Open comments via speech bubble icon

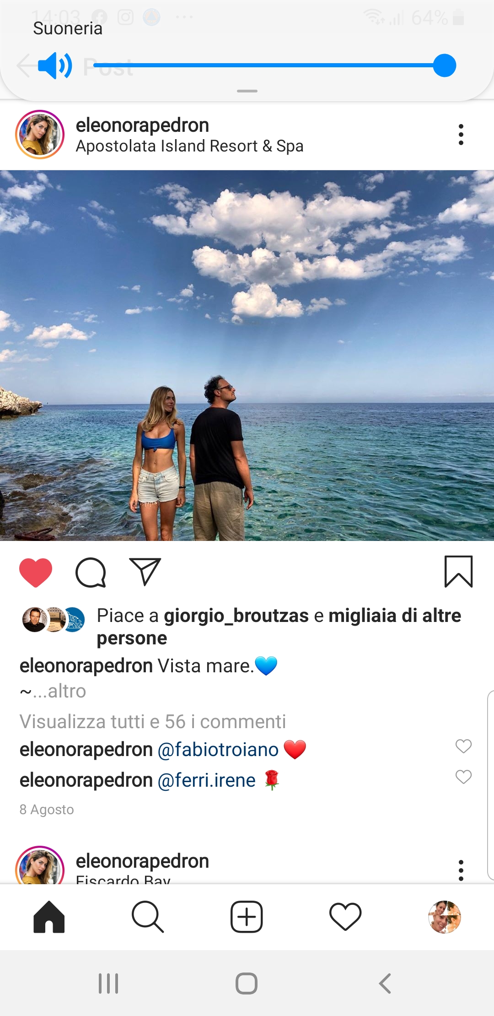(x=91, y=573)
